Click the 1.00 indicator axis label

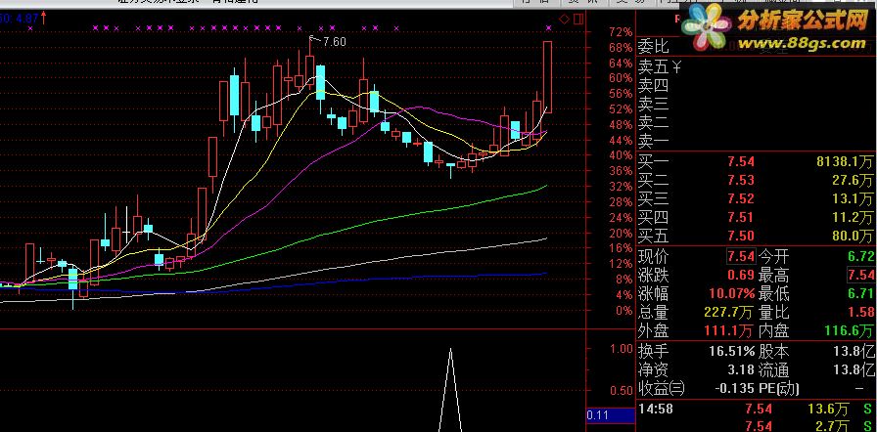(x=622, y=348)
